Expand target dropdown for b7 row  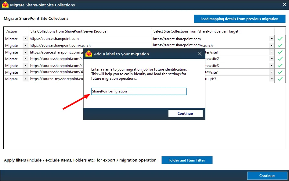click(x=272, y=79)
